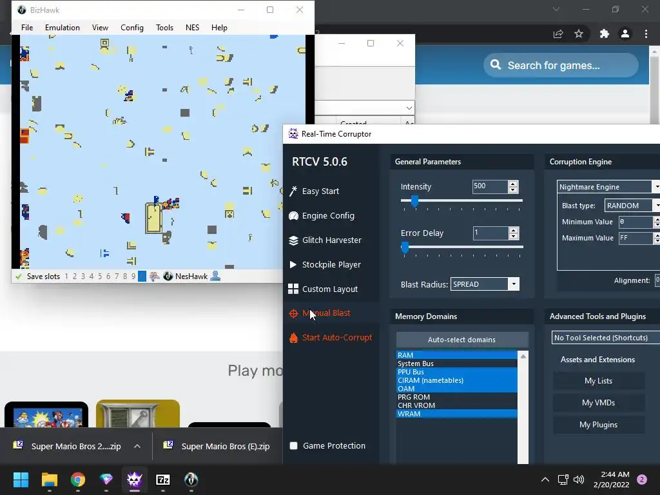Open BizHawk File menu
Screen dimensions: 660x495
27,27
